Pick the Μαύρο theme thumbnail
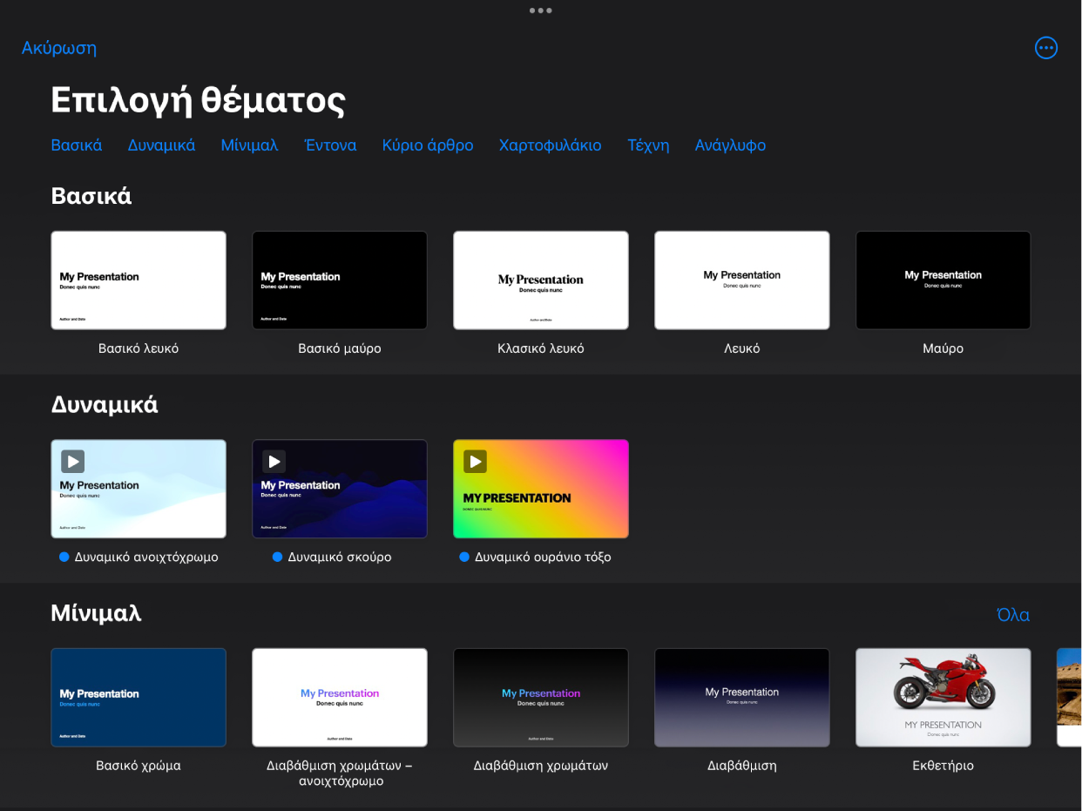The height and width of the screenshot is (811, 1082). pyautogui.click(x=943, y=280)
